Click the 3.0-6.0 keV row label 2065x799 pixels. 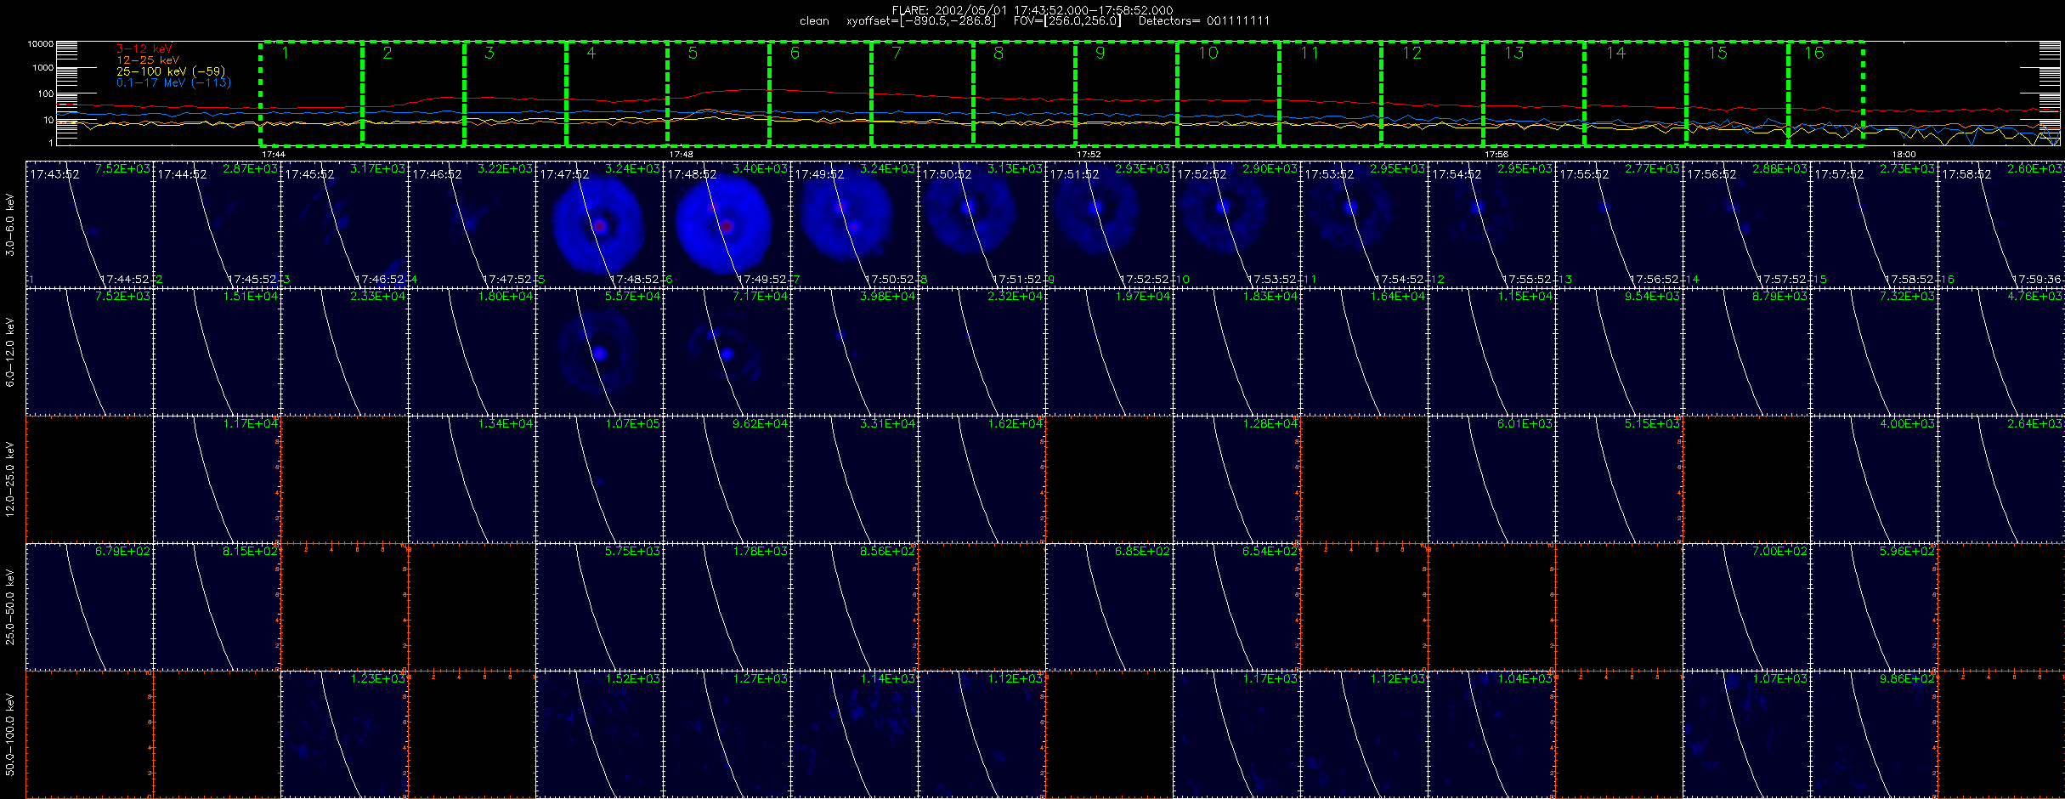(10, 224)
